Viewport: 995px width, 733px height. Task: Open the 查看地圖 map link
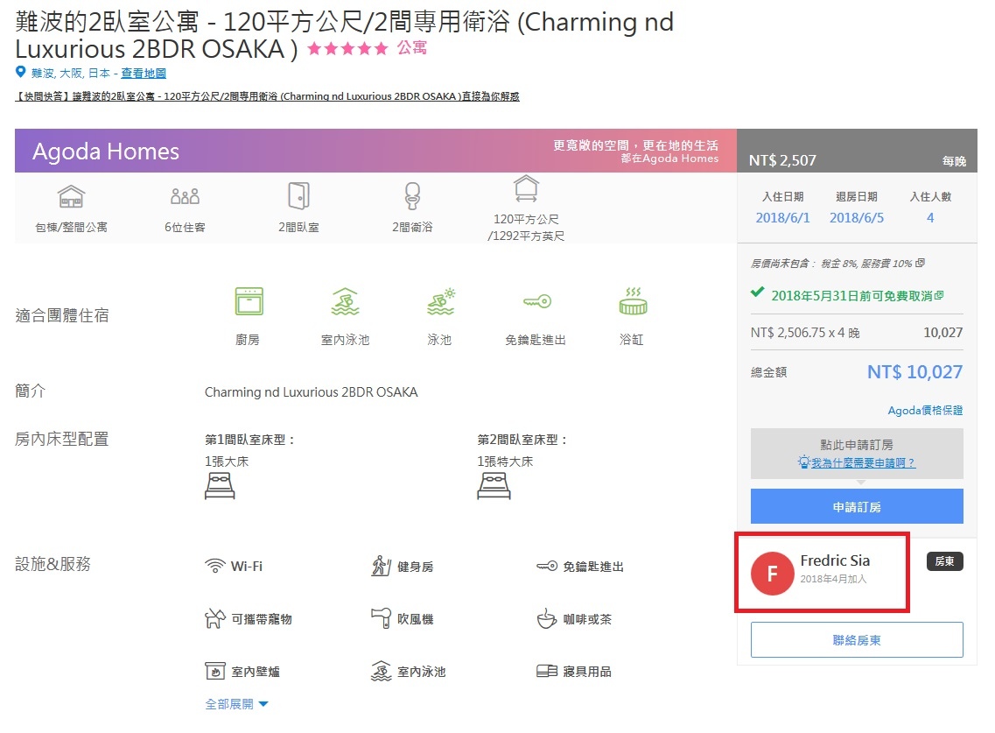[x=144, y=73]
